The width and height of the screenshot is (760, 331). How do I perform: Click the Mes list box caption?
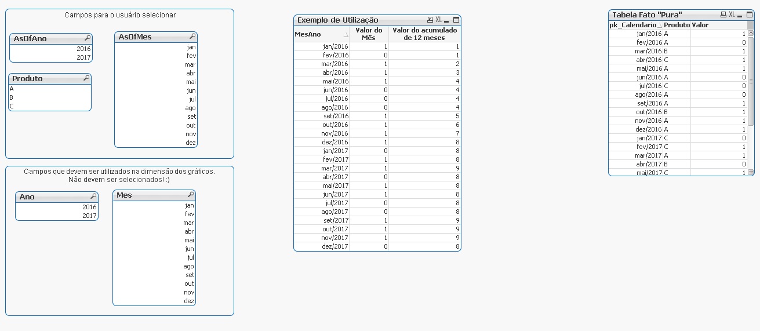point(154,195)
